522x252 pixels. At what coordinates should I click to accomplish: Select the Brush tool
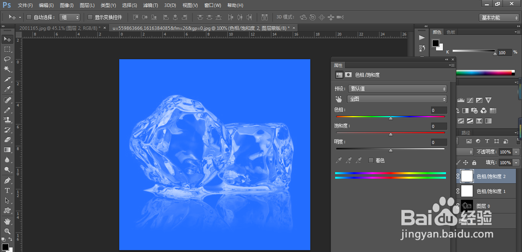[7, 110]
